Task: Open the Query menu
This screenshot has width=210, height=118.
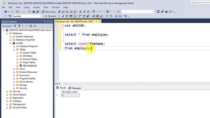Action: [27, 7]
